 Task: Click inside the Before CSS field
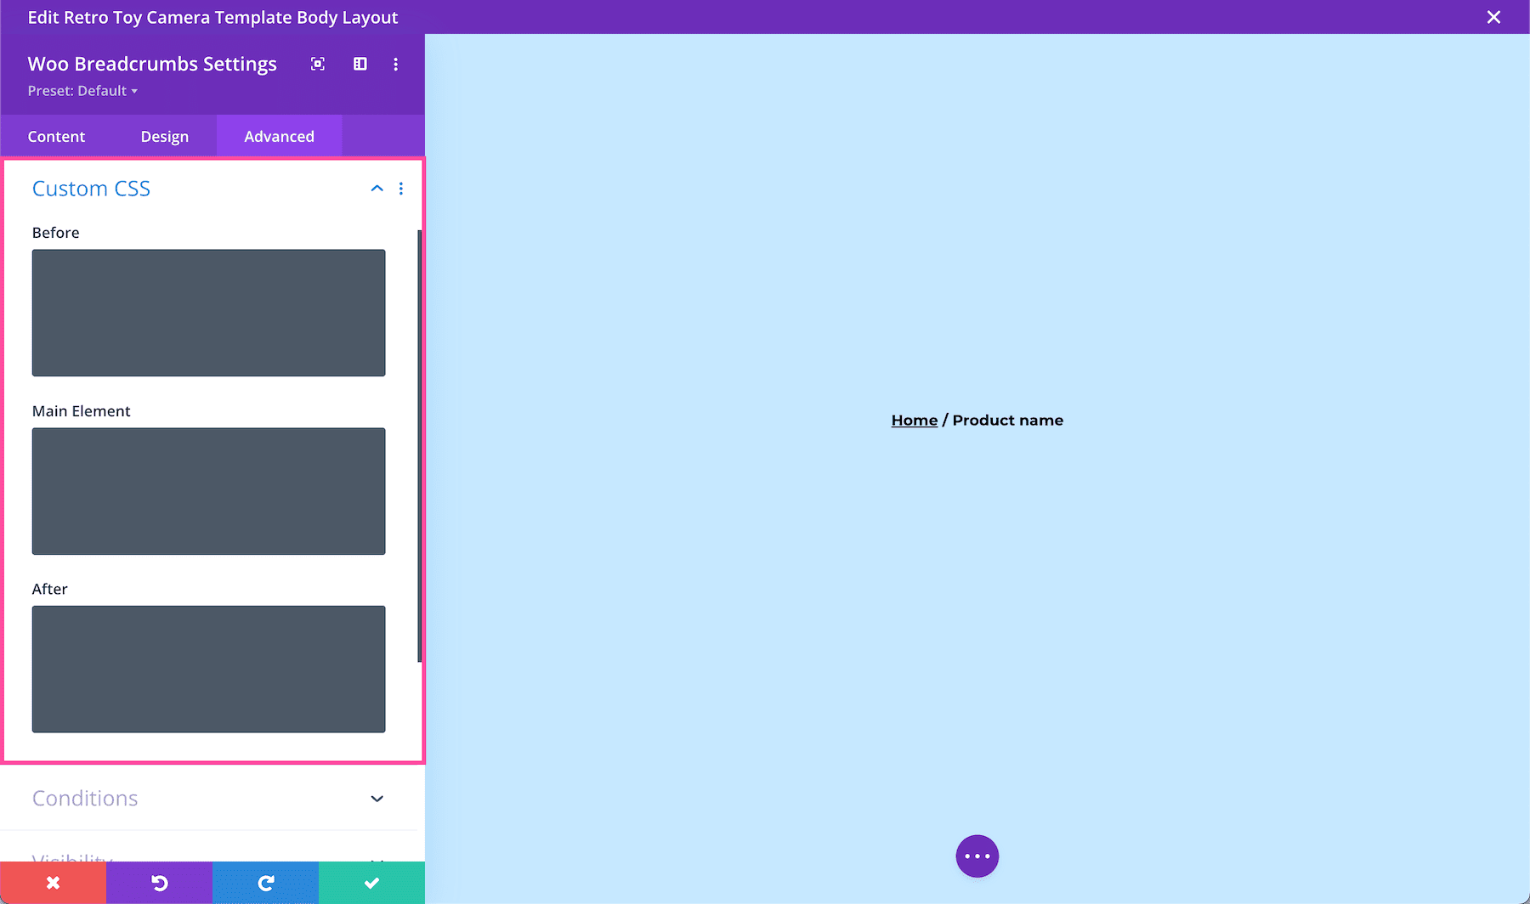[x=208, y=313]
